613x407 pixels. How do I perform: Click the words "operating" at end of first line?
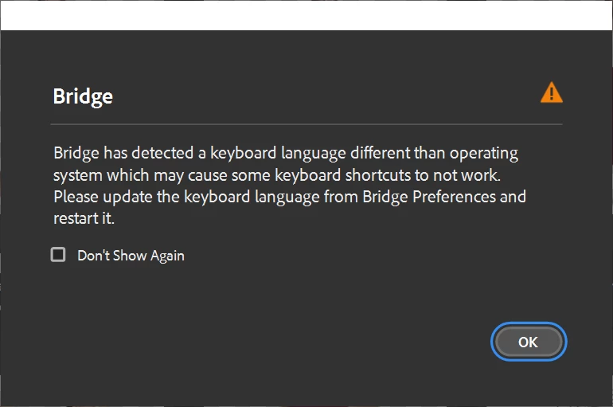pyautogui.click(x=485, y=152)
